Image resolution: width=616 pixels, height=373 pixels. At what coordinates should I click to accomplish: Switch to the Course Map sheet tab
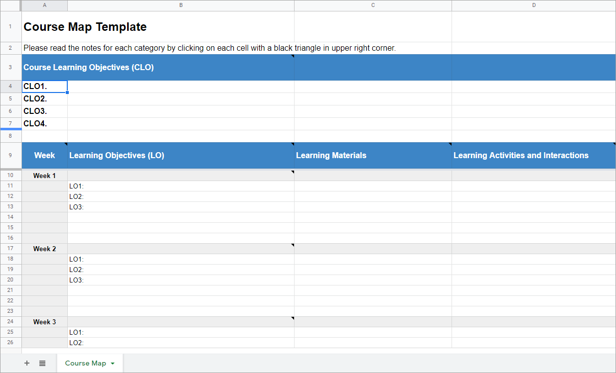85,364
